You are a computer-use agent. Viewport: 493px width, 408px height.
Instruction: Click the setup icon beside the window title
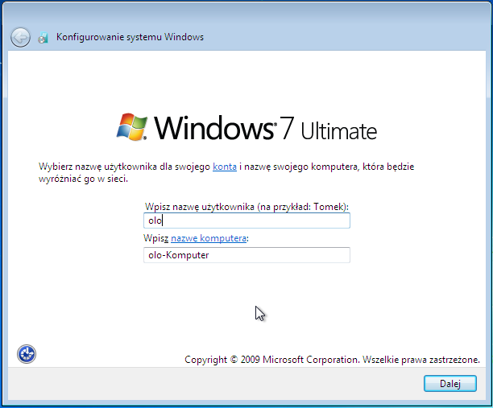[x=43, y=37]
